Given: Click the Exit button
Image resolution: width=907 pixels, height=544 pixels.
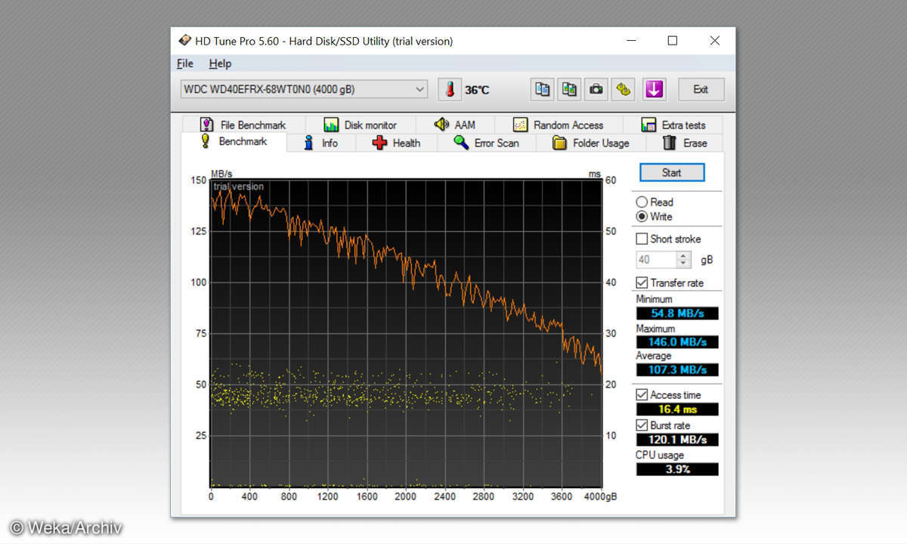Looking at the screenshot, I should point(701,89).
